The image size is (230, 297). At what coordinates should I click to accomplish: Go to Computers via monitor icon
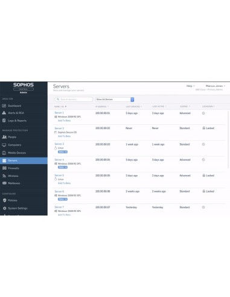(x=4, y=145)
